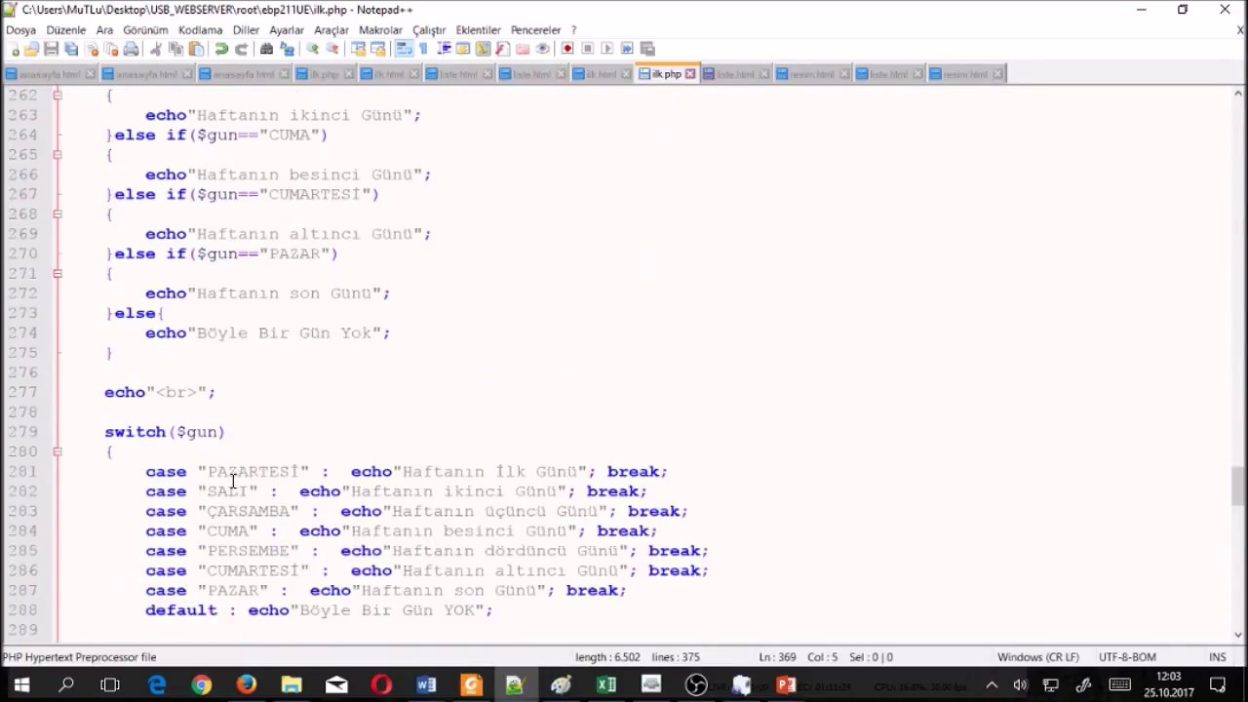Open the Makrolar menu
The height and width of the screenshot is (702, 1248).
tap(380, 30)
